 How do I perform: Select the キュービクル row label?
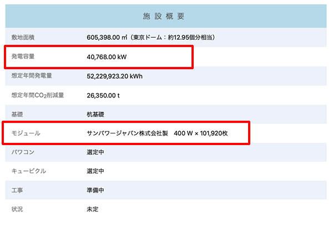click(29, 171)
